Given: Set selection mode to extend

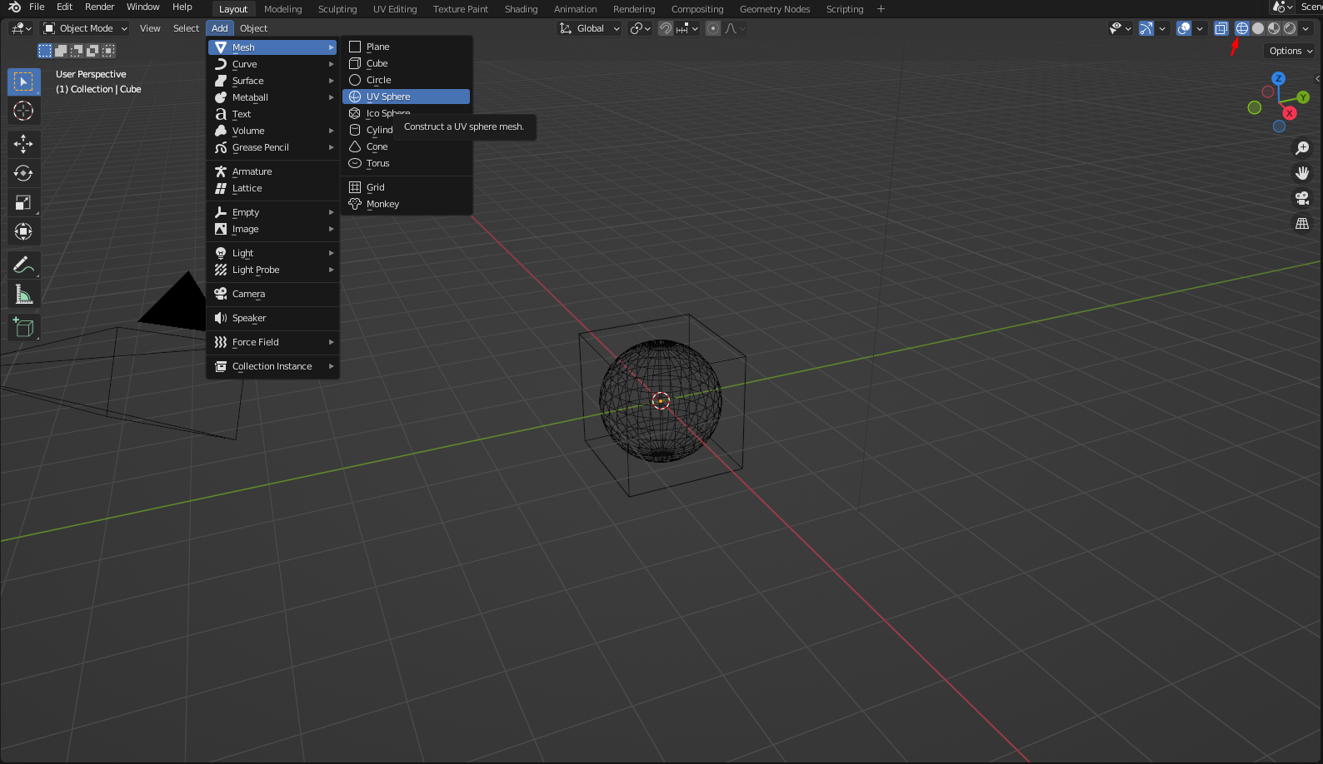Looking at the screenshot, I should point(61,51).
